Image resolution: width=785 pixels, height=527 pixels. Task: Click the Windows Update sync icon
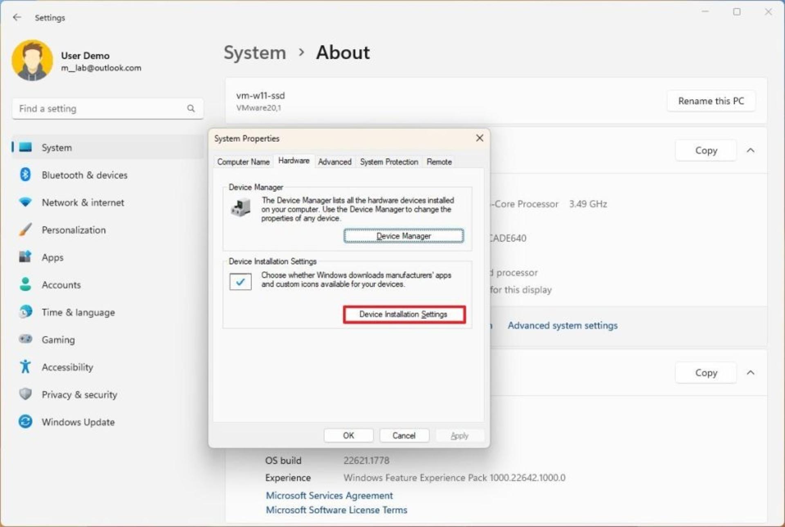pos(25,421)
